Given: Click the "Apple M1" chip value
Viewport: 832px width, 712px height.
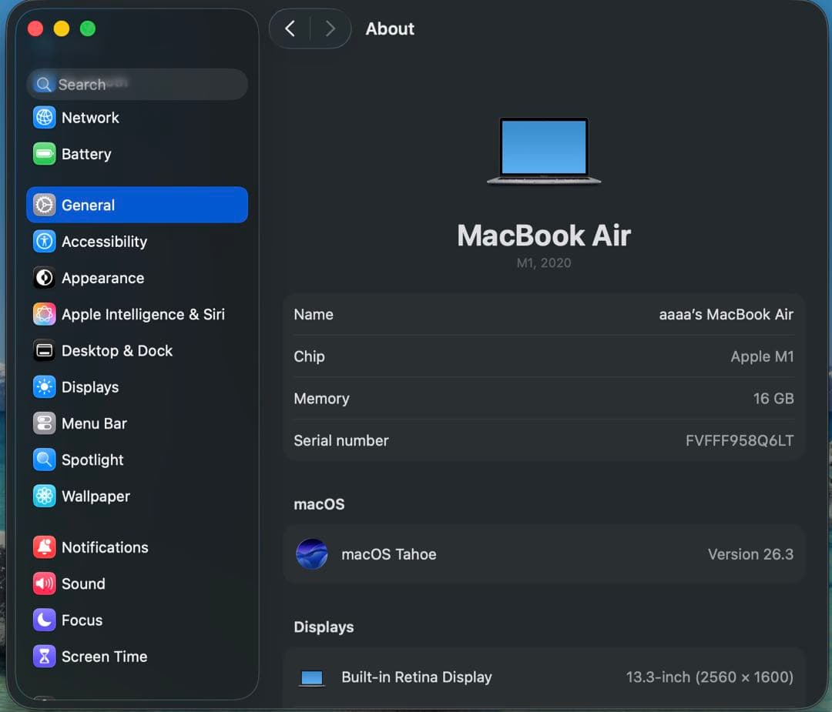Looking at the screenshot, I should [762, 356].
